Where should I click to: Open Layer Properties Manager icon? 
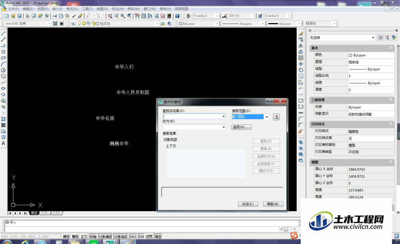[73, 24]
